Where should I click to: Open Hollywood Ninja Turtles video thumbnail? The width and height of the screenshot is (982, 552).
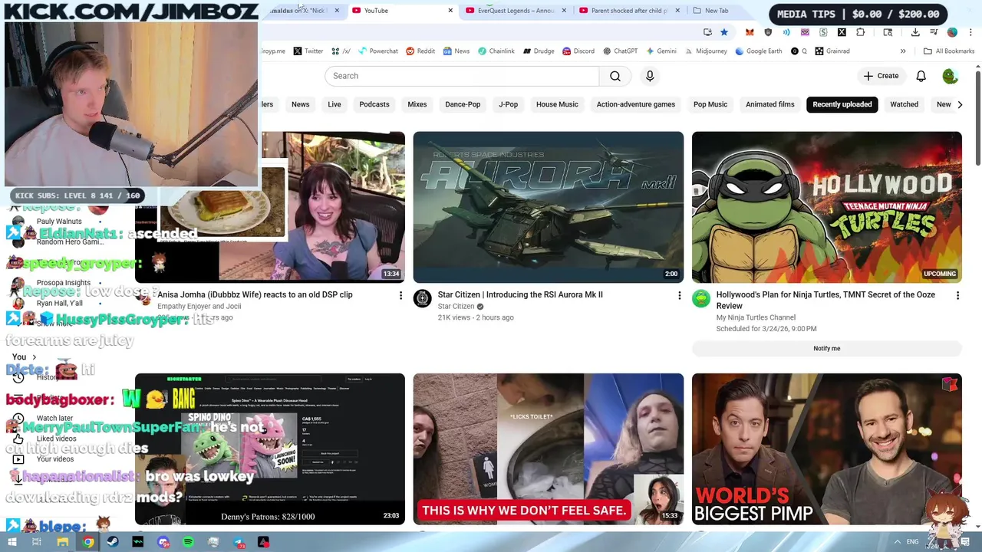coord(826,207)
